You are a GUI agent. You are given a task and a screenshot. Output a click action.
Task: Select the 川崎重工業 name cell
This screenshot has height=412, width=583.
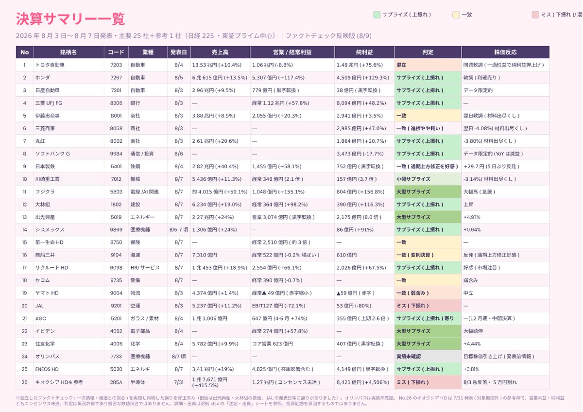click(69, 179)
